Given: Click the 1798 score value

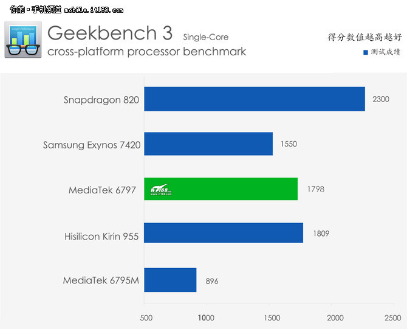Looking at the screenshot, I should pyautogui.click(x=315, y=189).
